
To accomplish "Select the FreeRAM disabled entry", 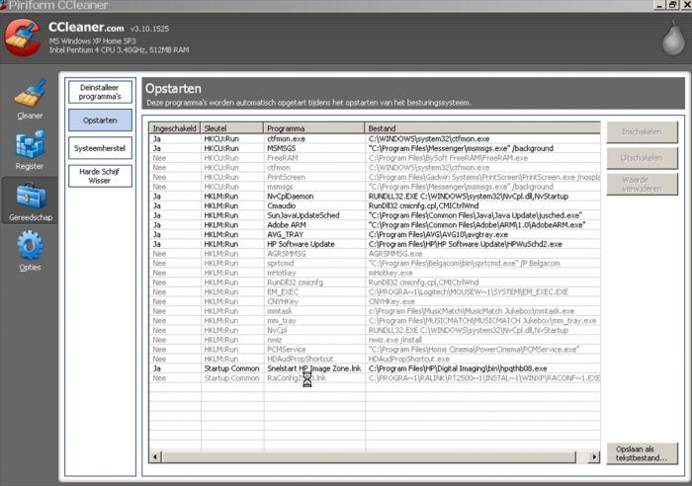I will (x=375, y=158).
